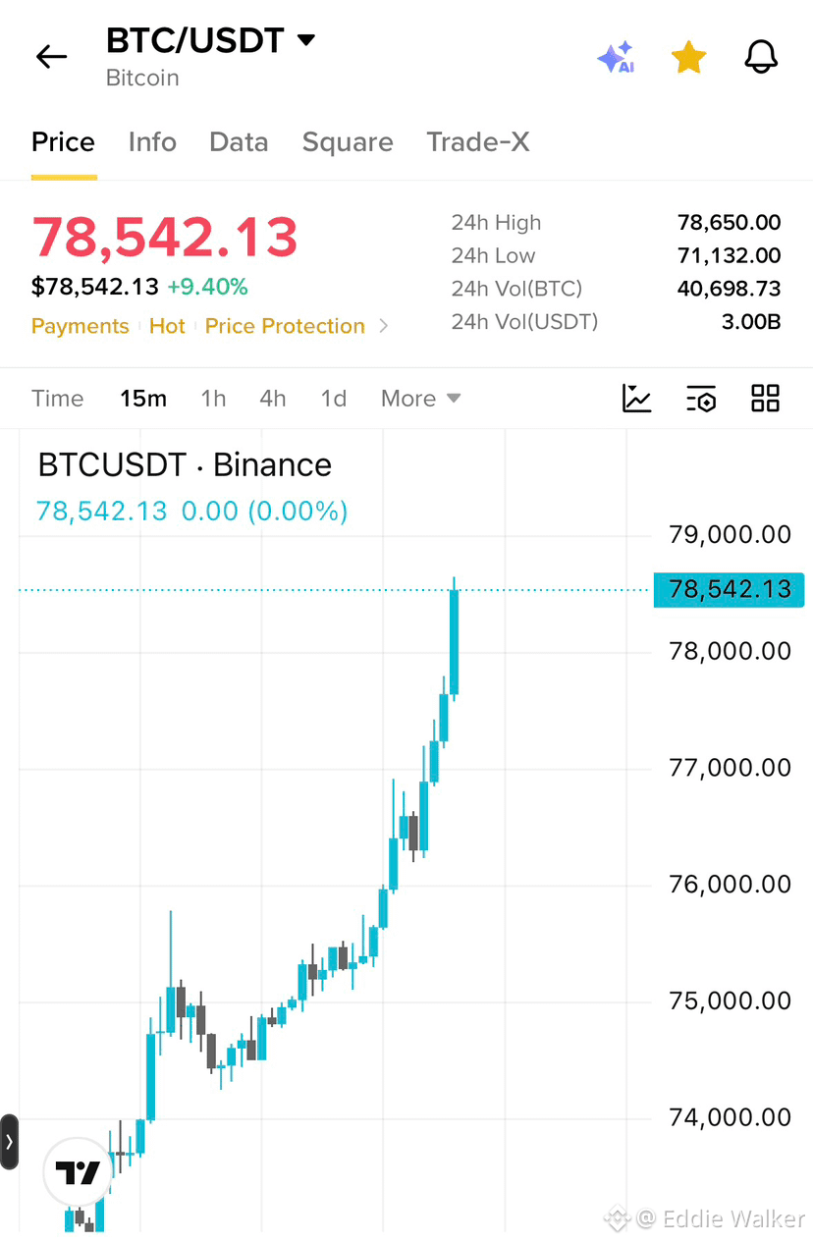The width and height of the screenshot is (813, 1243).
Task: Click the 74,000.00 price axis label
Action: click(730, 1117)
